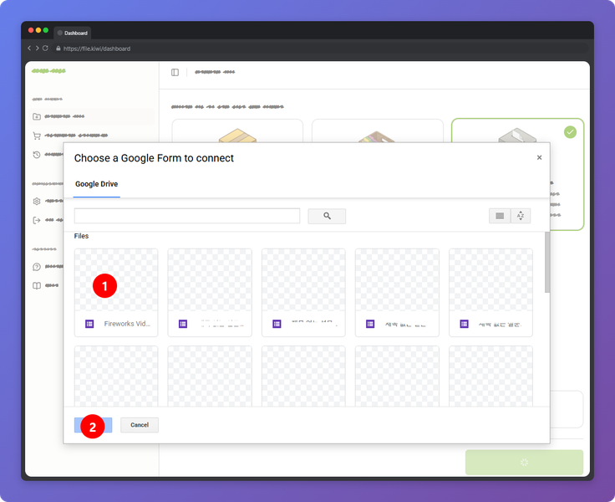Click the search text field in the picker
The image size is (615, 502).
point(187,216)
